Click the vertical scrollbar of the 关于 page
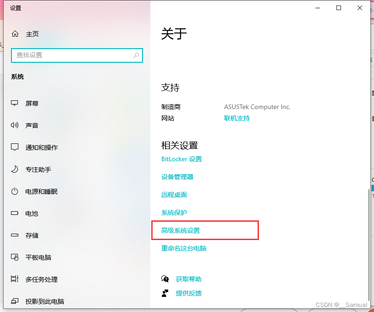 point(369,246)
